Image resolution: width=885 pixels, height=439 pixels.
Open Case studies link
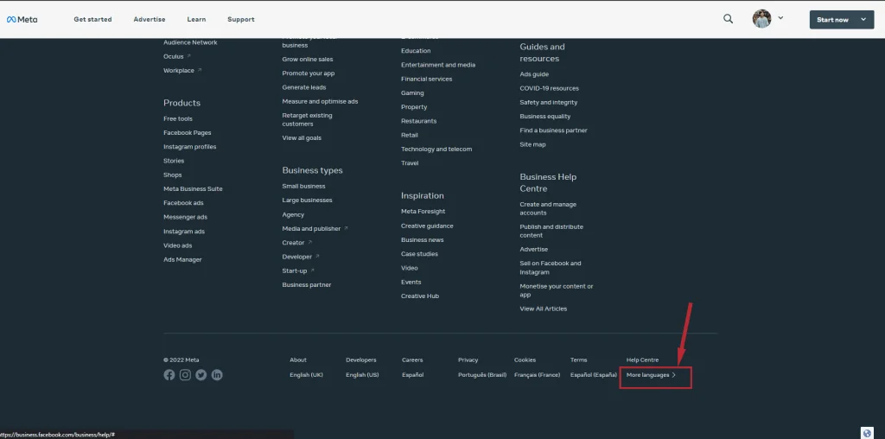click(419, 254)
